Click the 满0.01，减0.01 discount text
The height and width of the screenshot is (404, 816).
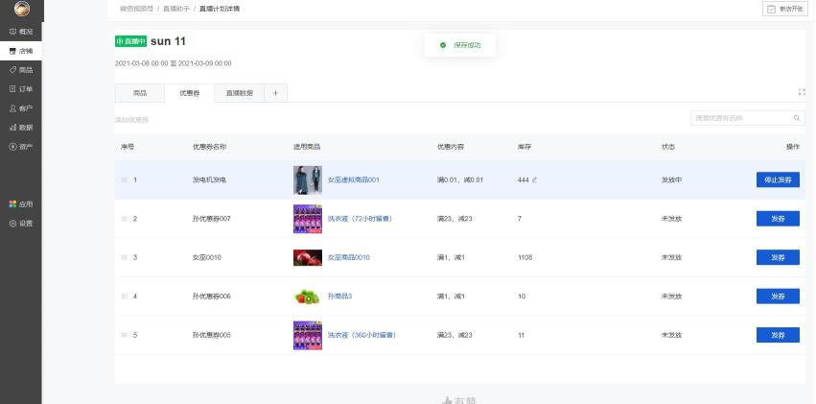tap(460, 179)
